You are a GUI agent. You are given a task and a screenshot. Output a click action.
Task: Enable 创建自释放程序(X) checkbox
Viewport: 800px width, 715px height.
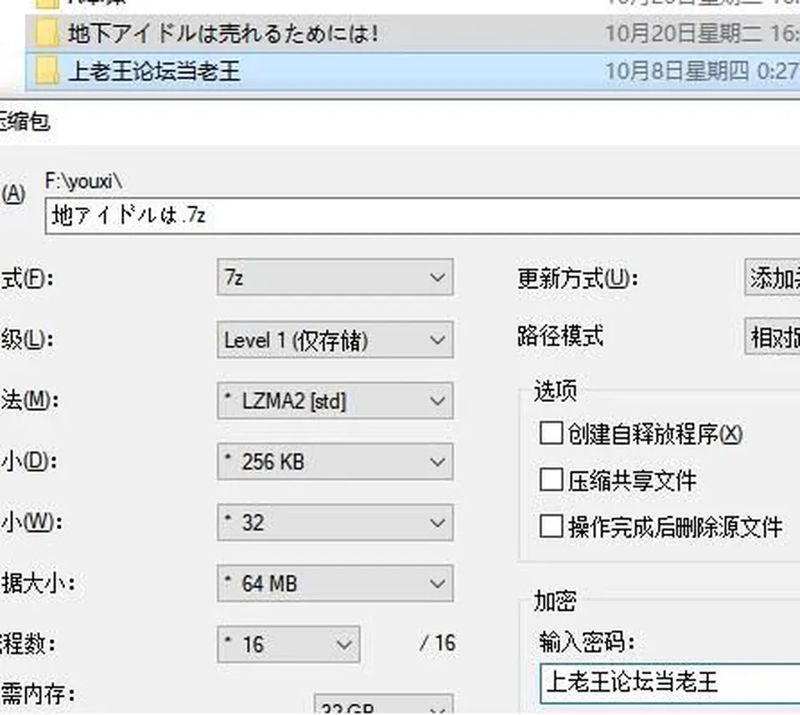point(551,433)
